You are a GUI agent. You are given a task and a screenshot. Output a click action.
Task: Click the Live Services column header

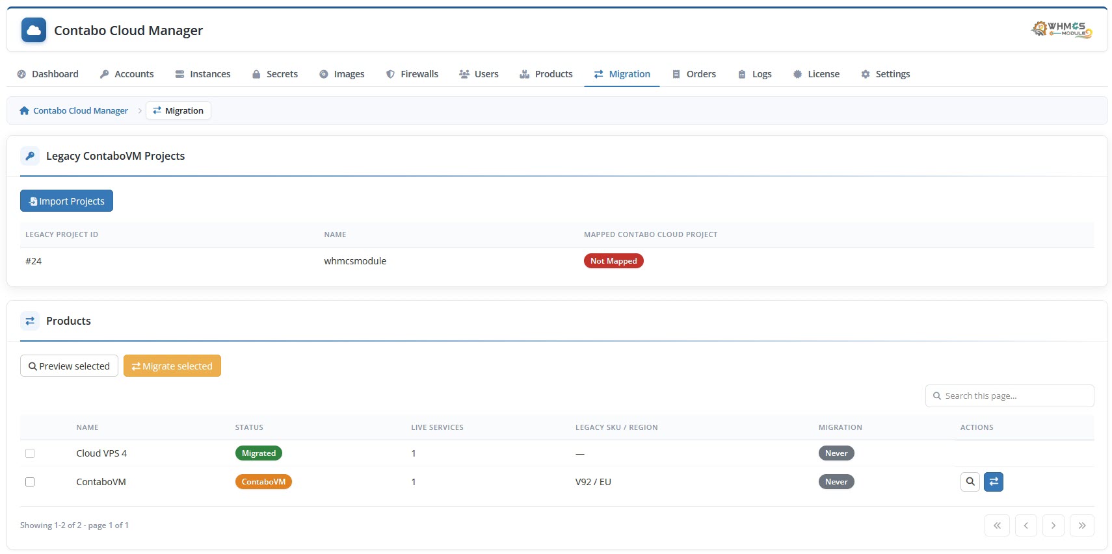tap(437, 427)
